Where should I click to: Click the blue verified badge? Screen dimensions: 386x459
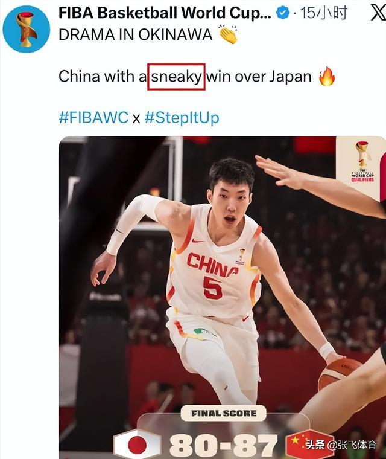(x=283, y=13)
